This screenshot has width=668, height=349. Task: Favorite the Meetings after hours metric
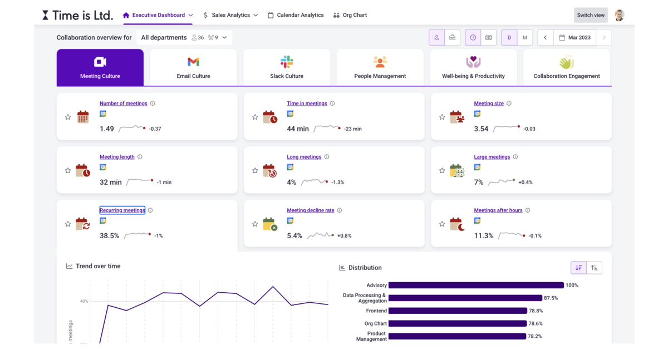click(442, 224)
